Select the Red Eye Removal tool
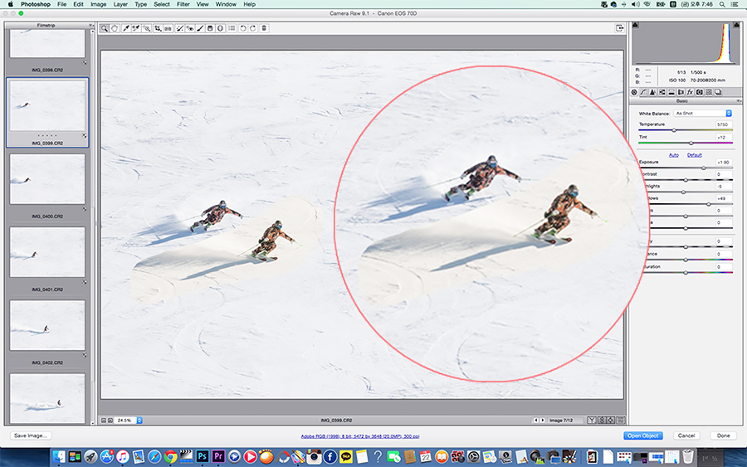This screenshot has height=467, width=747. pyautogui.click(x=189, y=28)
